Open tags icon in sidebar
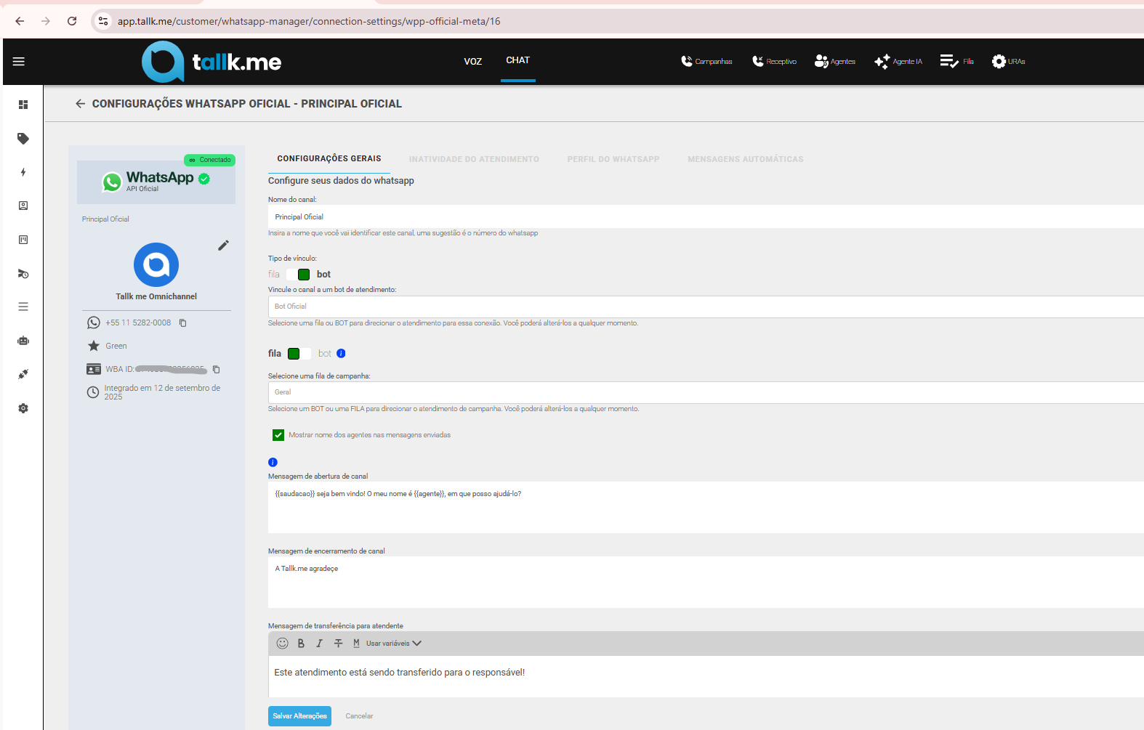 [x=23, y=138]
